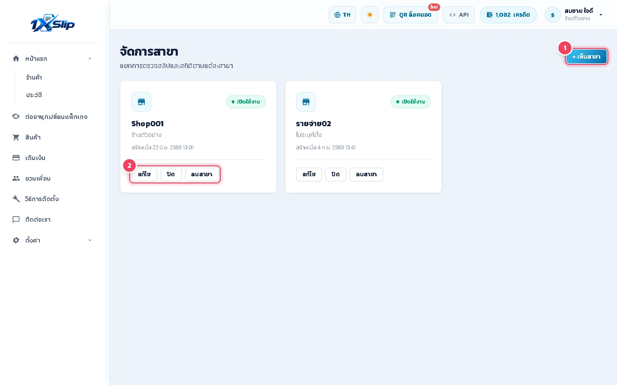Viewport: 617px width, 385px height.
Task: Click the user avatar circle S
Action: pyautogui.click(x=553, y=15)
